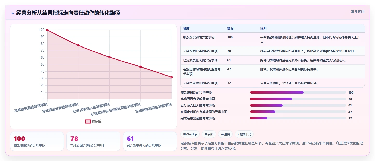
Task: Select the 说明 column header
Action: [x=263, y=29]
